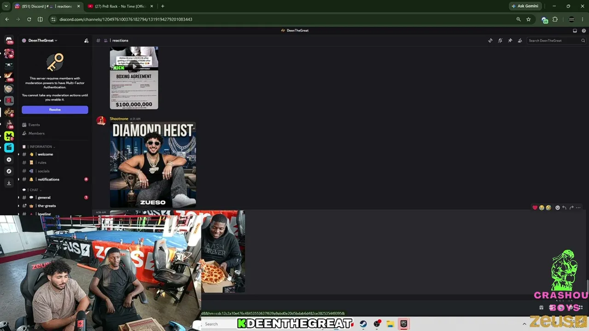Collapse the CHAT channel category
Screen dimensions: 589x331
[35, 190]
